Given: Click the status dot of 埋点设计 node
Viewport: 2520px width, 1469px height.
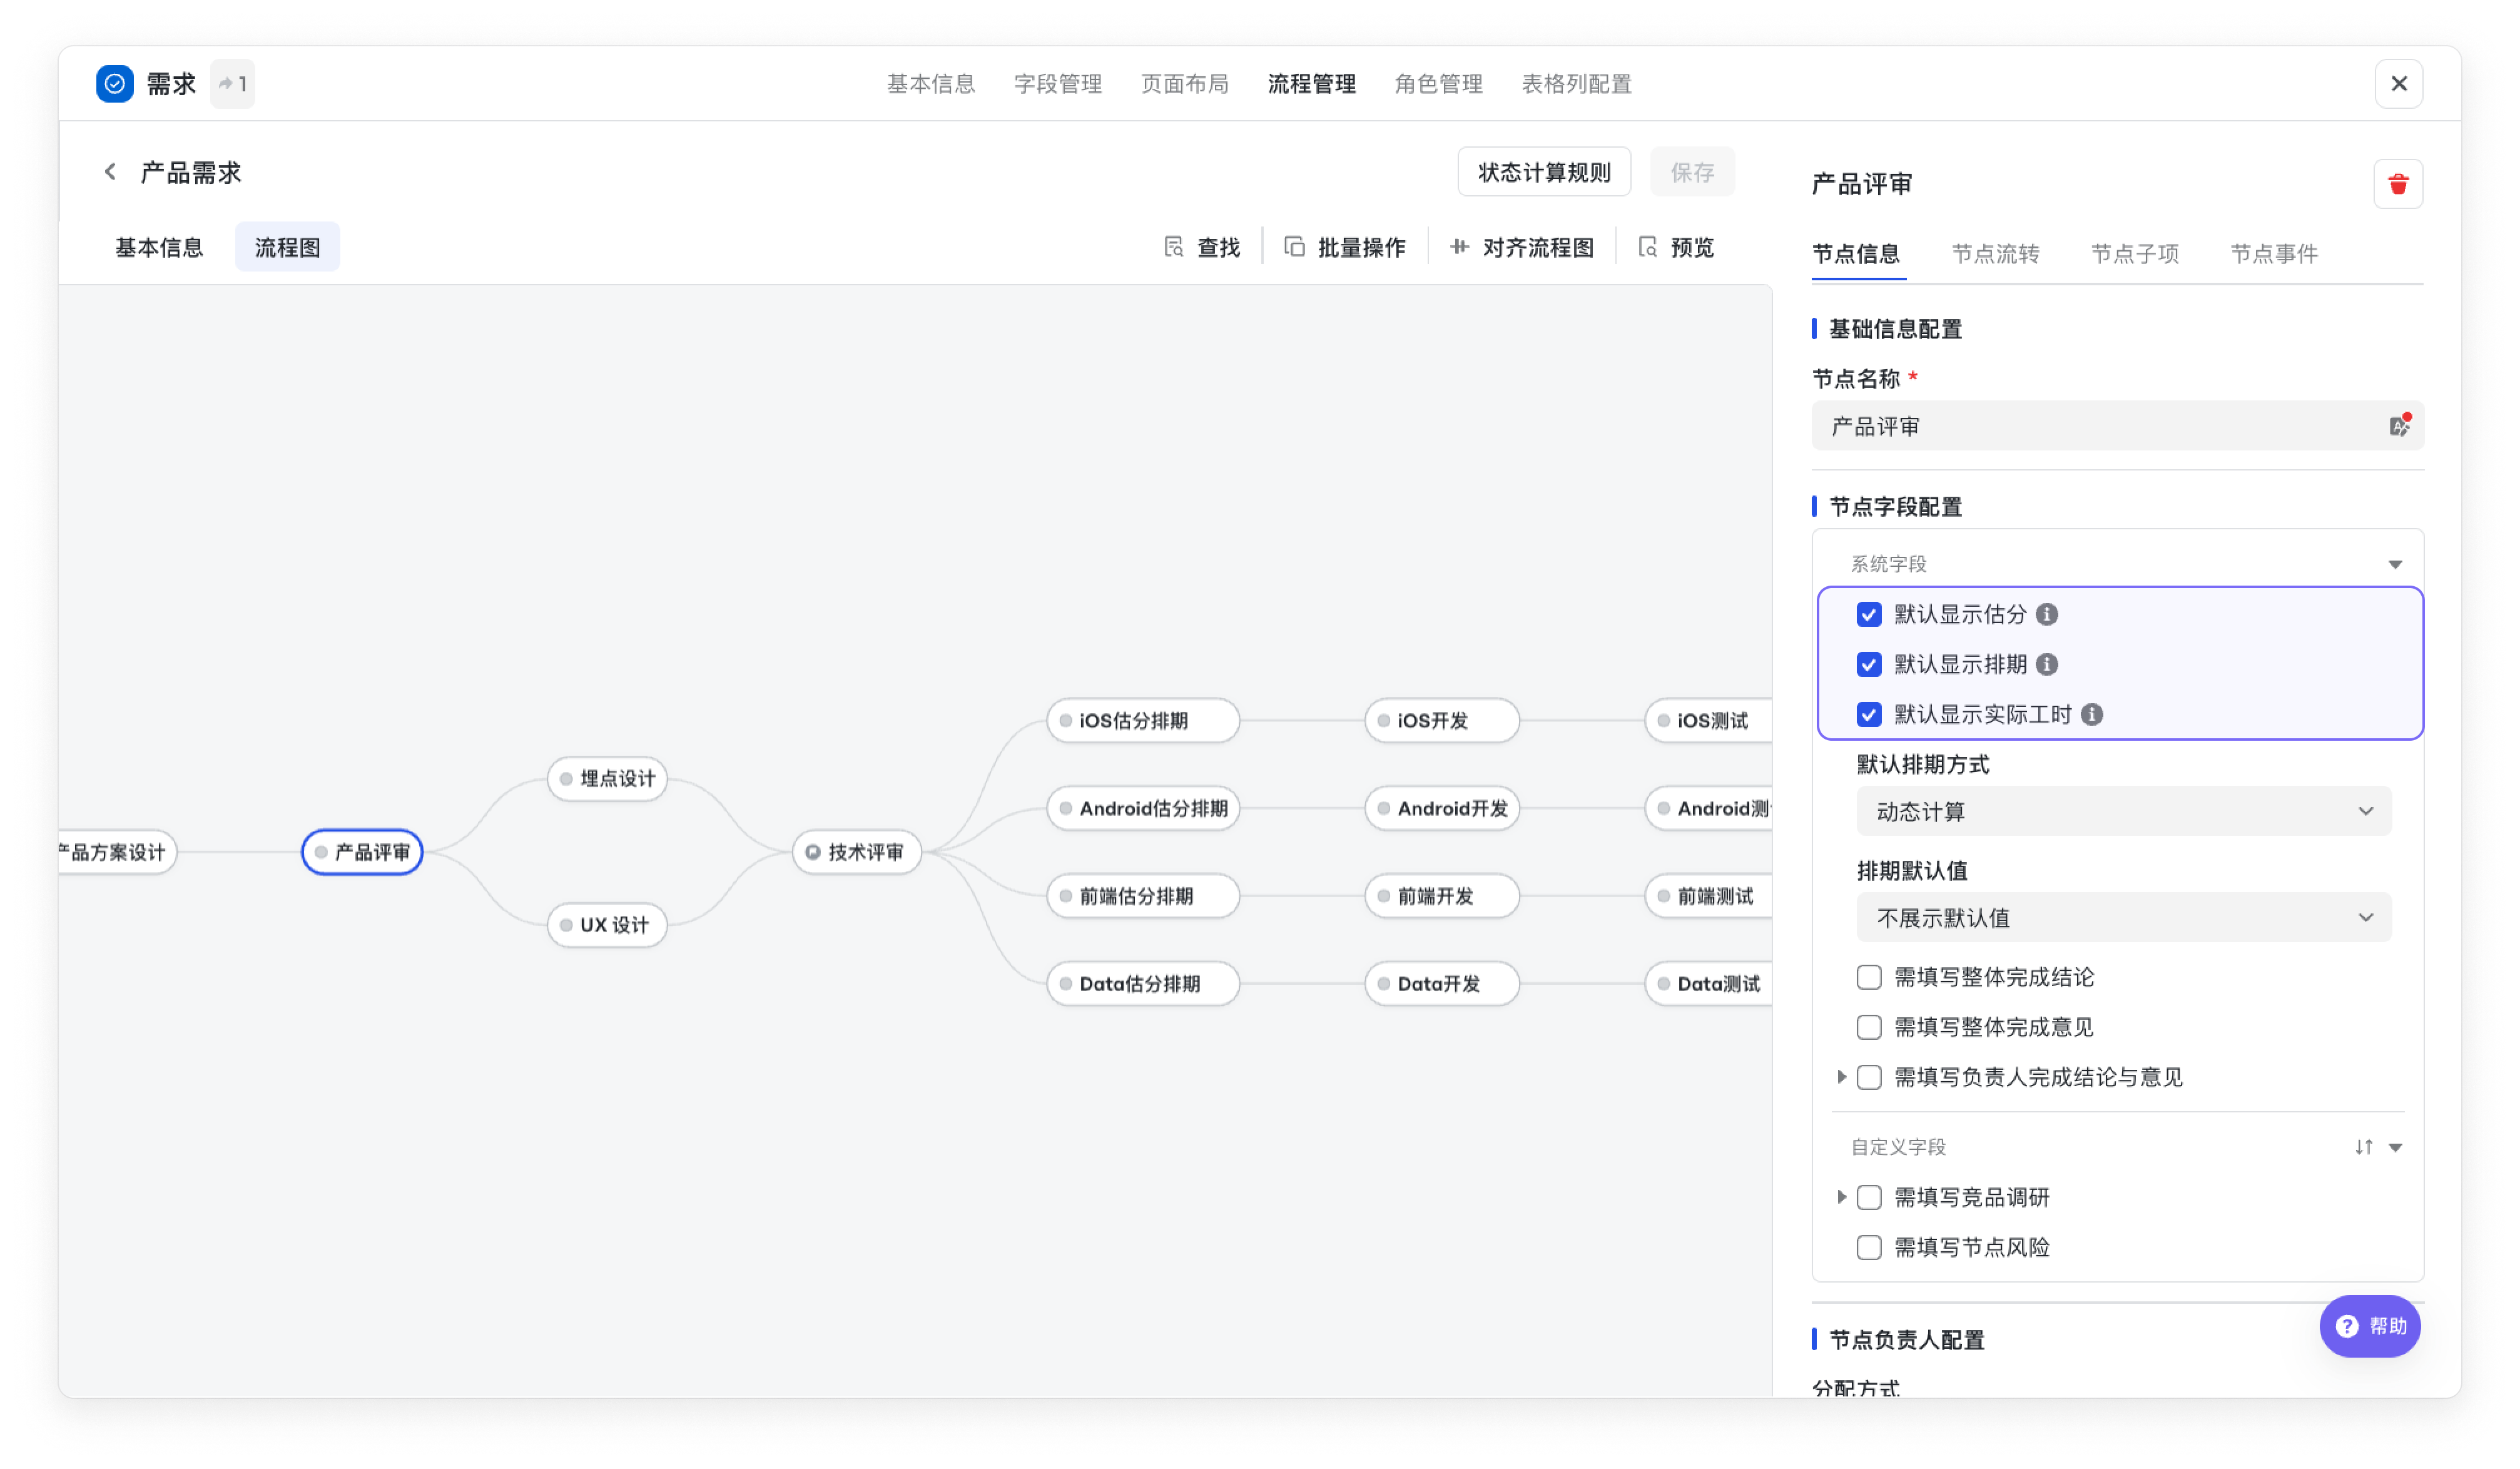Looking at the screenshot, I should click(x=566, y=779).
